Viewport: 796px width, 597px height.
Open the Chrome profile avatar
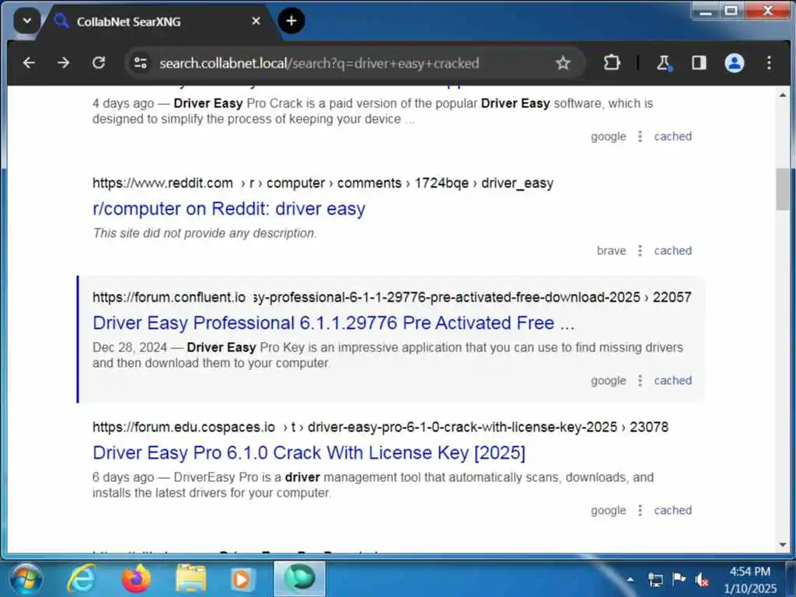pos(734,63)
